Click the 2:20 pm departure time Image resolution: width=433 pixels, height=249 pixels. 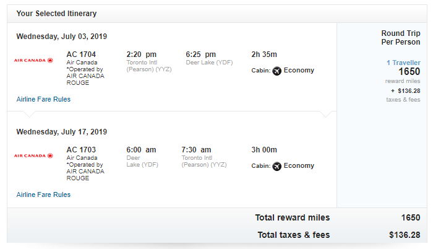click(x=142, y=55)
